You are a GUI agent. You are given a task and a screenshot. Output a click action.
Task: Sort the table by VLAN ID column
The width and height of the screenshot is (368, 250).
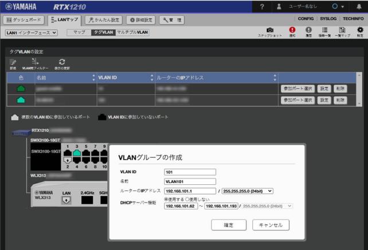pos(152,78)
